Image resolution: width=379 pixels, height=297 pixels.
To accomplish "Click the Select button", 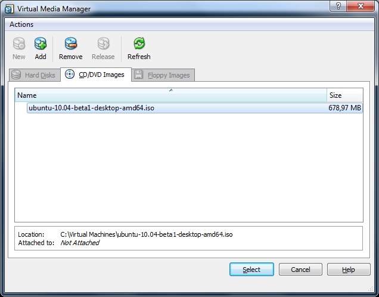I will (x=251, y=269).
